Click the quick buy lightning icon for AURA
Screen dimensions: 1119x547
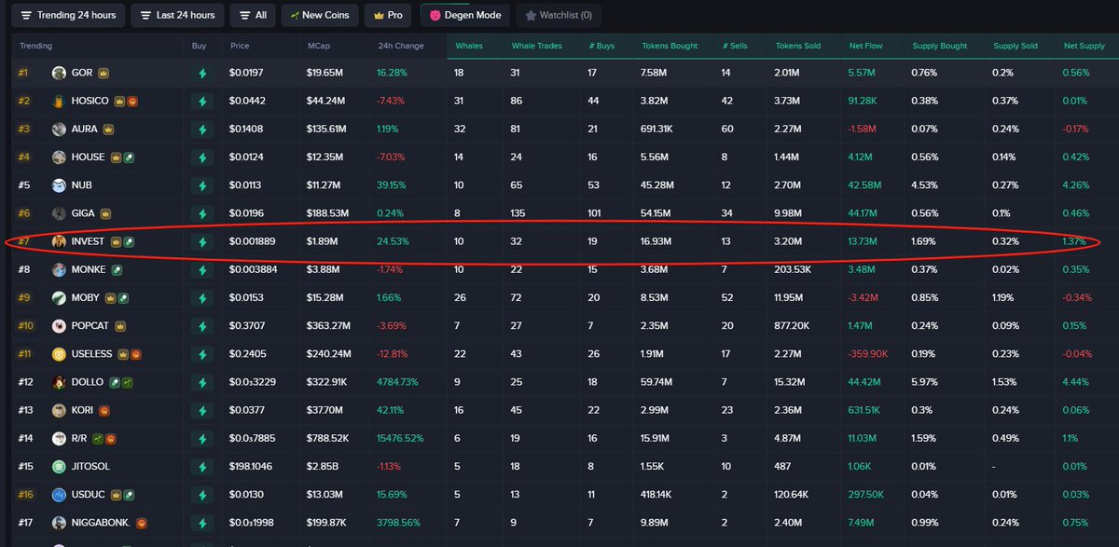pos(200,130)
